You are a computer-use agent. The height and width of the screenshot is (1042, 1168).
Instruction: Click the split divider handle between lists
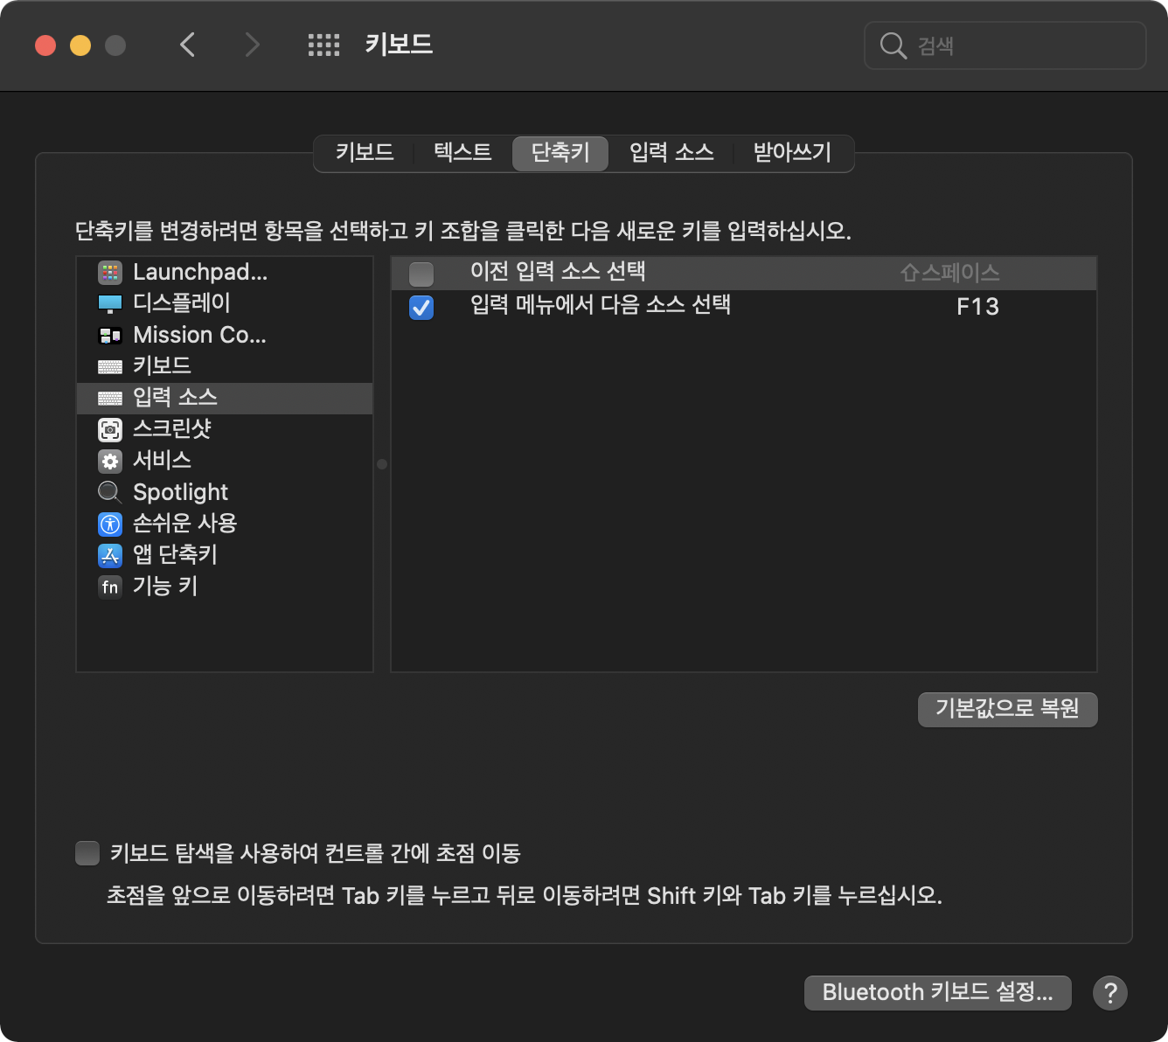point(382,464)
